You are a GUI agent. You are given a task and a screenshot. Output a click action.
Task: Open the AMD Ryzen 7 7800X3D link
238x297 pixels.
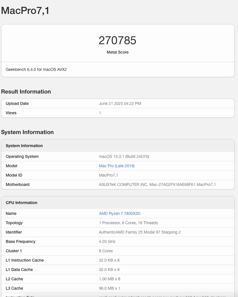[x=119, y=213]
